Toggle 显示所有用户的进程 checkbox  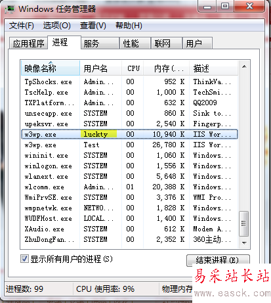point(24,259)
